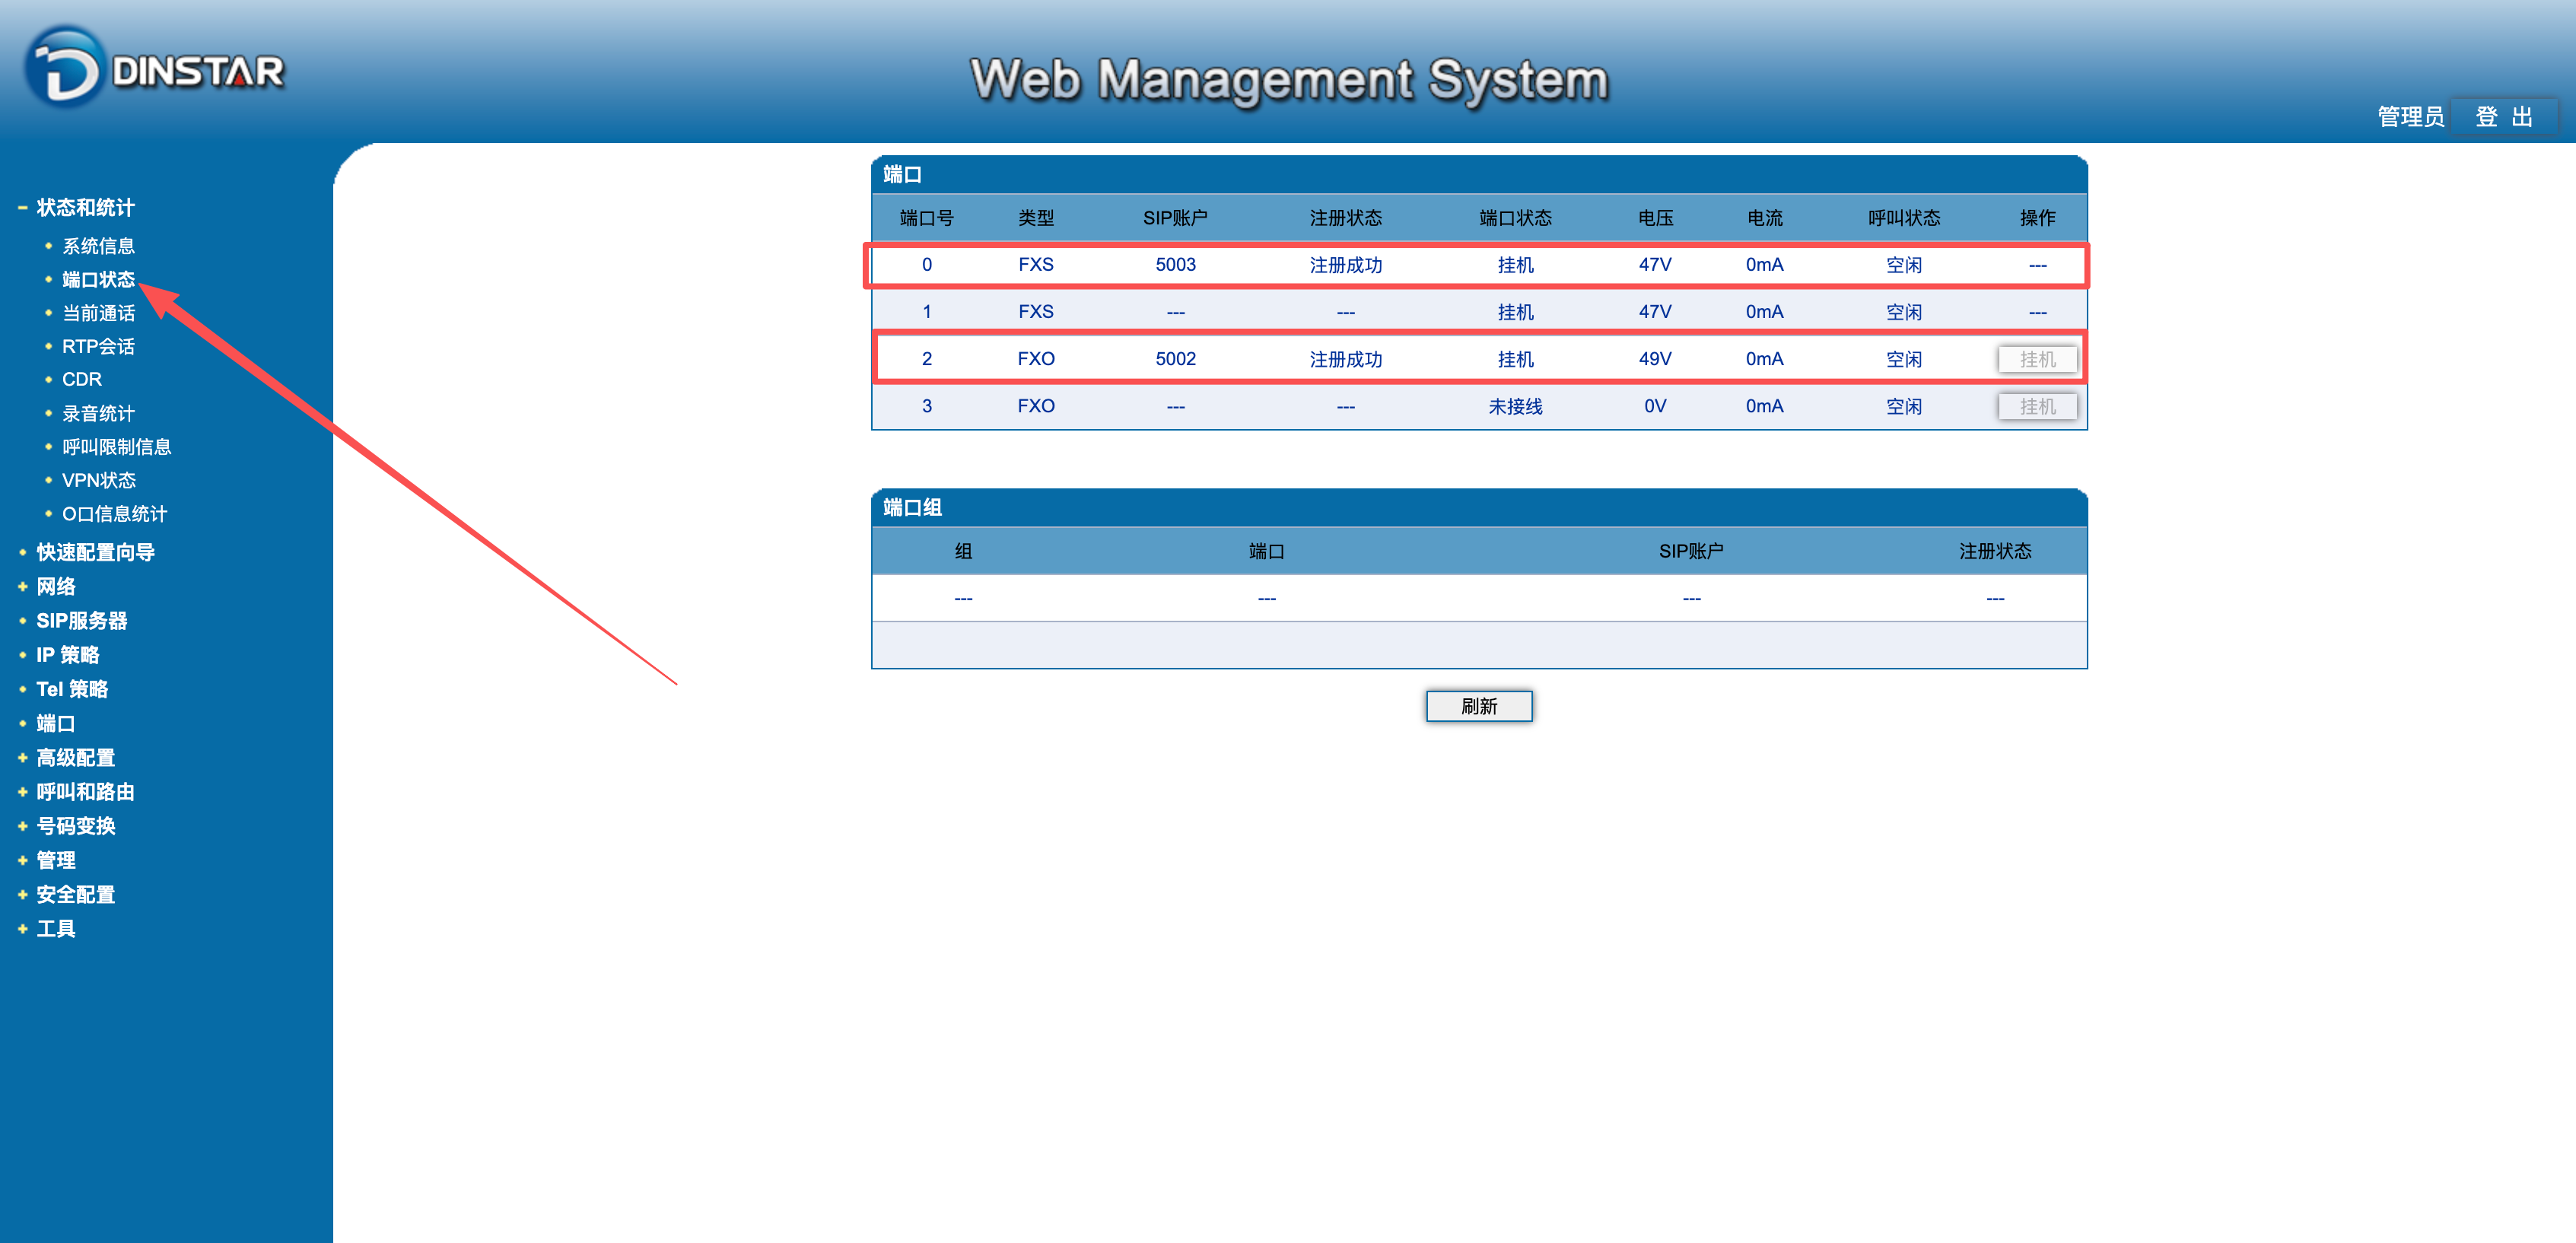
Task: Open SIP服务器 settings in the sidebar
Action: (82, 621)
